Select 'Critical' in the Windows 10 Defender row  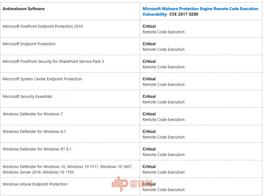point(149,166)
